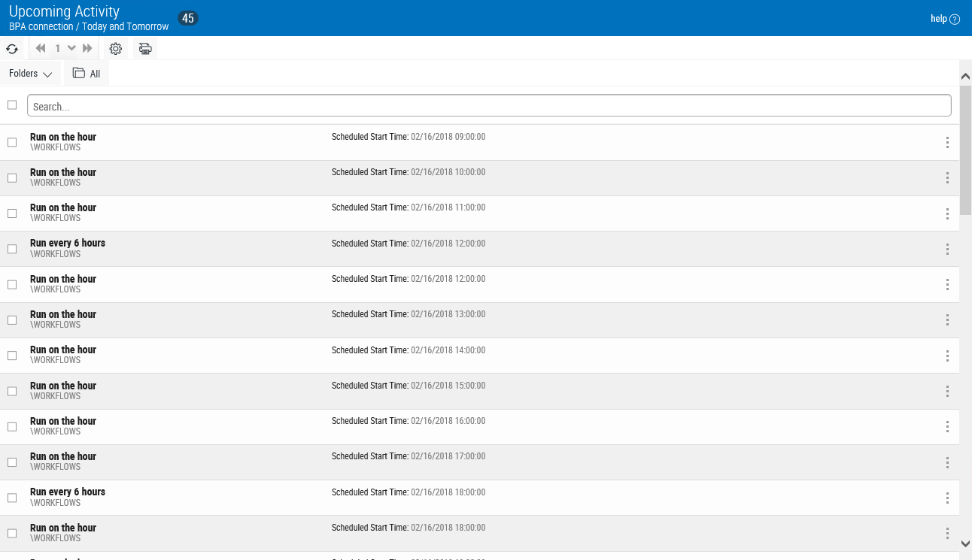Toggle the select-all checkbox beside search
This screenshot has height=560, width=972.
point(12,105)
